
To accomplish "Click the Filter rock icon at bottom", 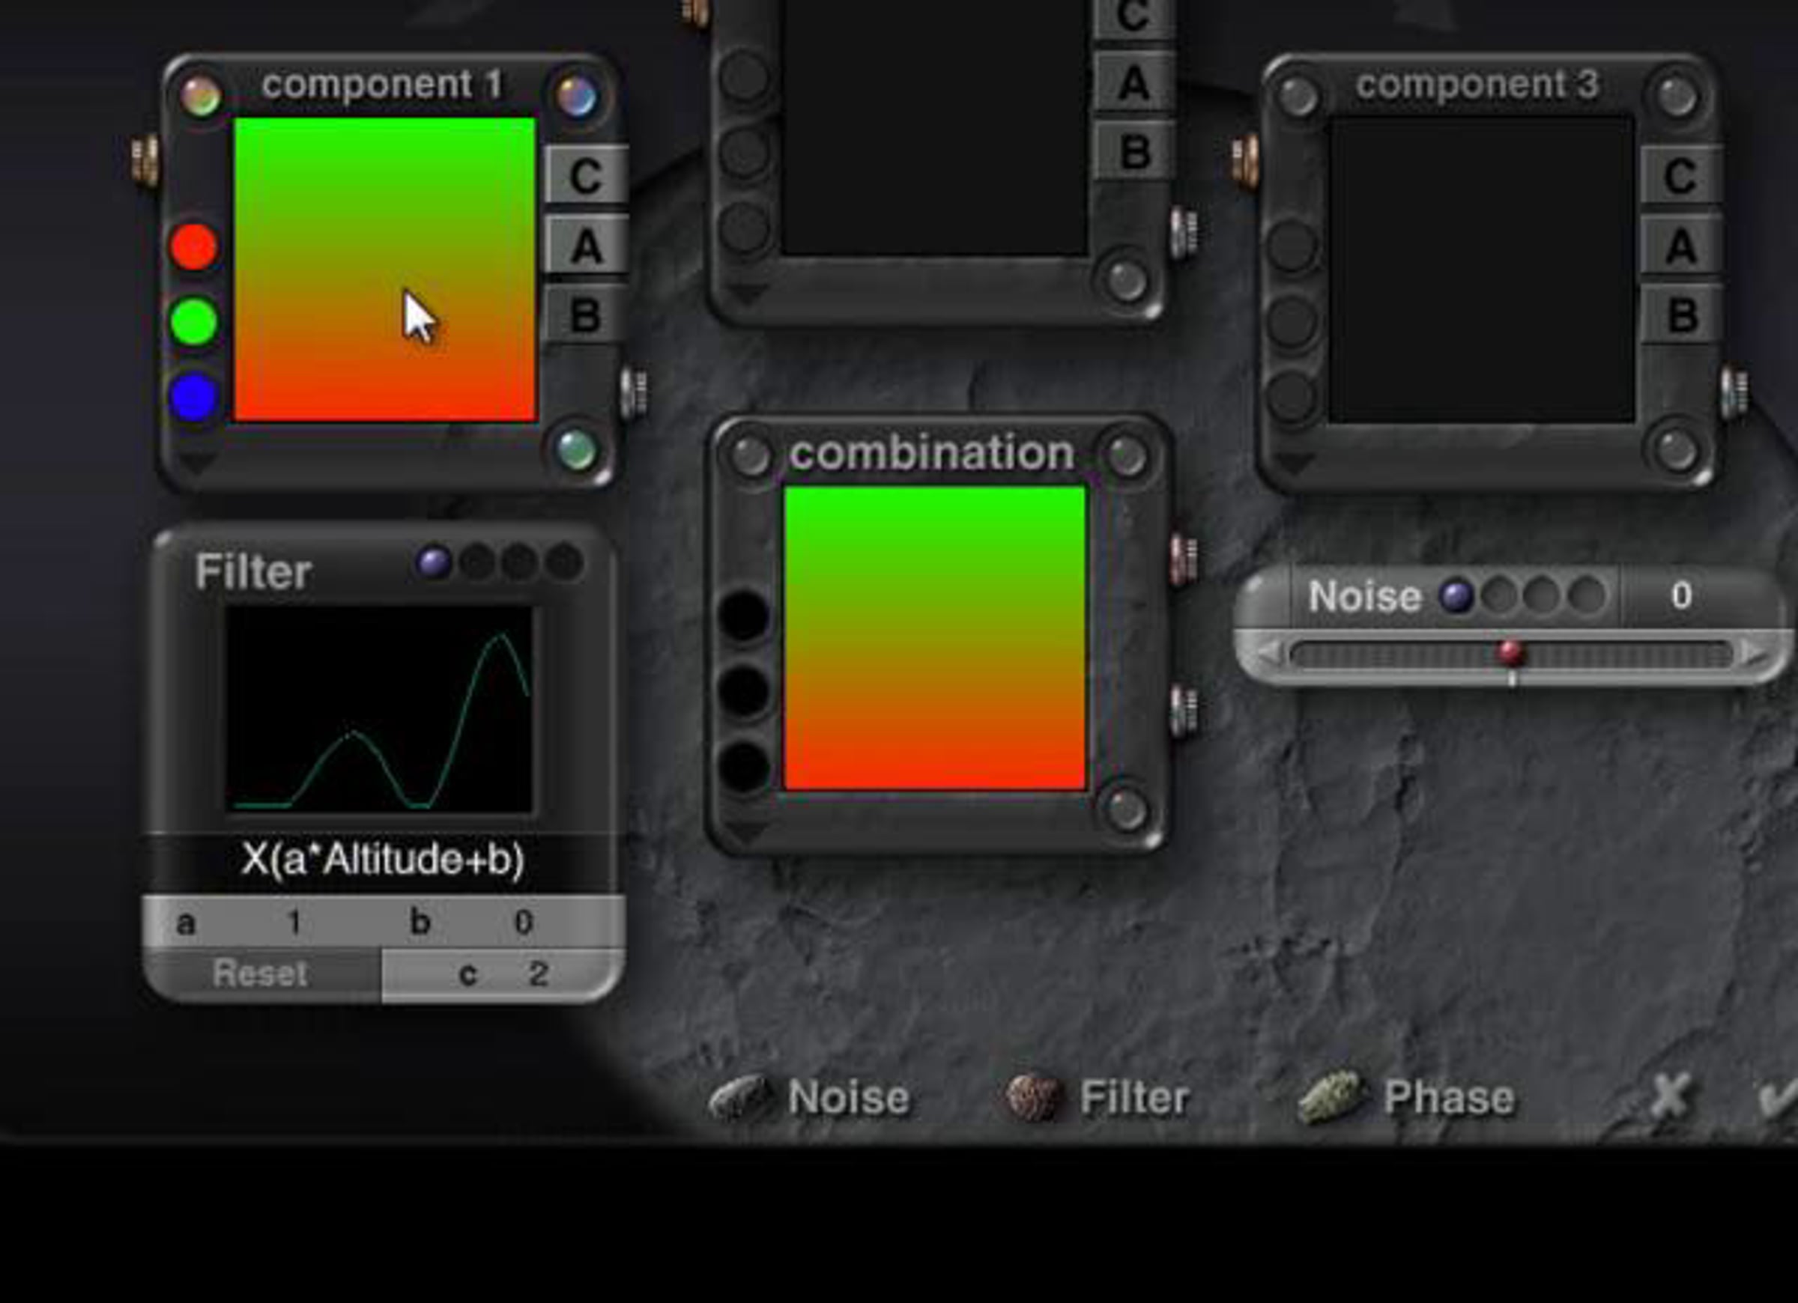I will (x=1033, y=1098).
